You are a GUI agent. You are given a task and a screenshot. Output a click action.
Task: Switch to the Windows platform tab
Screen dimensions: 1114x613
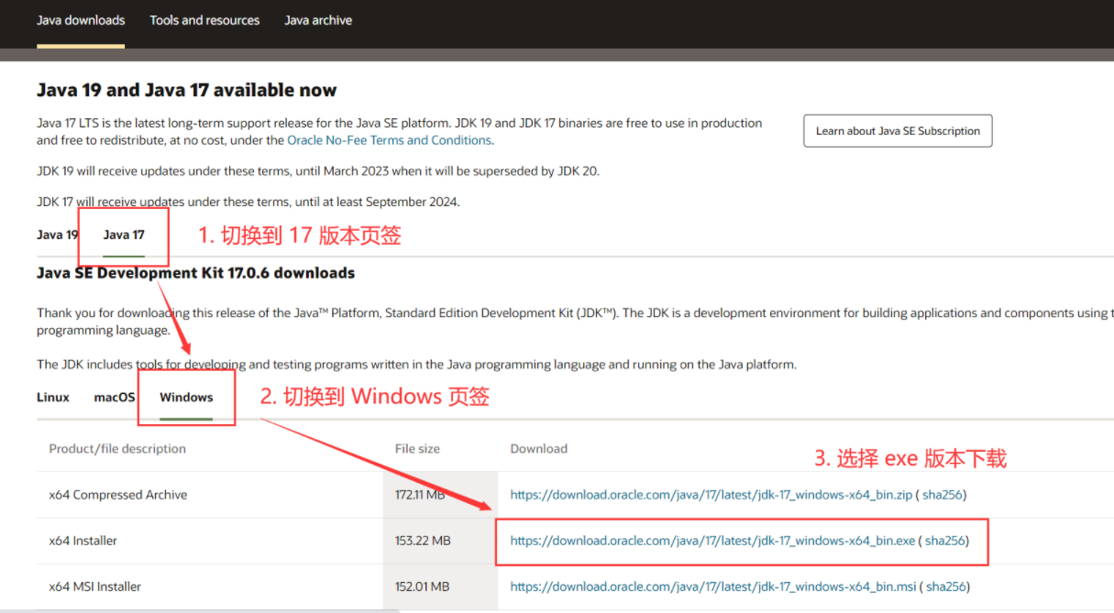186,398
